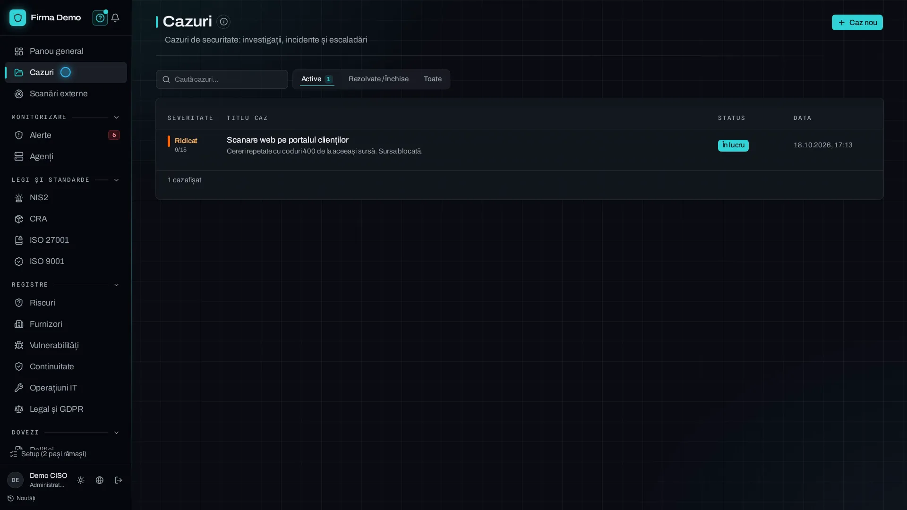Switch to Rezolvate / Închise tab
907x510 pixels.
378,79
